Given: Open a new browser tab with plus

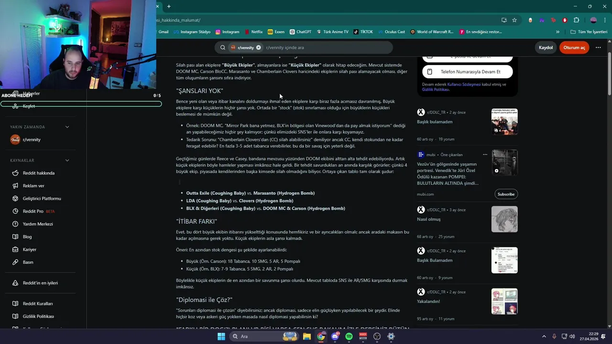Looking at the screenshot, I should 169,6.
